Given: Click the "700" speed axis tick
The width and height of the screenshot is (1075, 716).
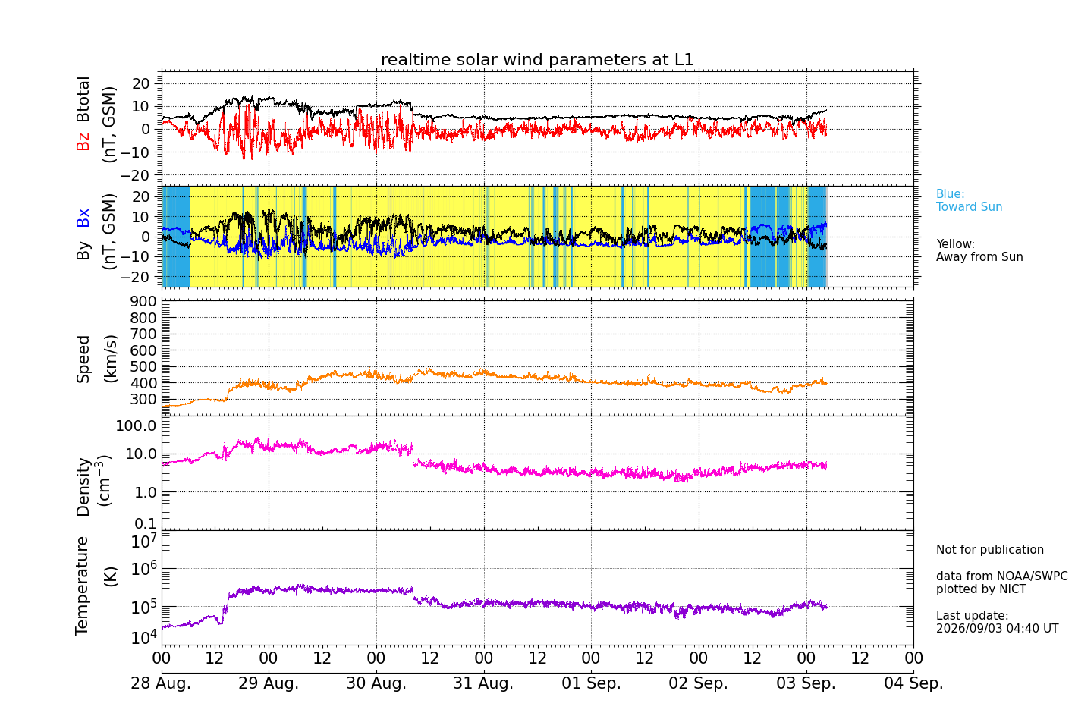Looking at the screenshot, I should 144,334.
